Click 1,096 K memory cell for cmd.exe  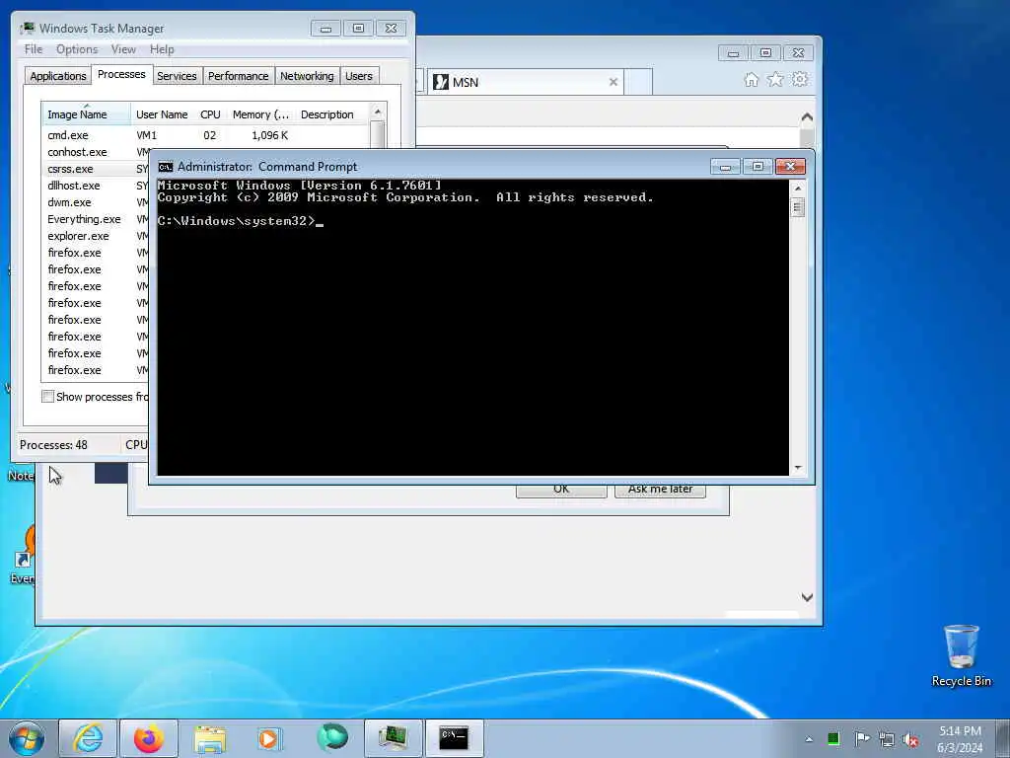click(x=269, y=135)
